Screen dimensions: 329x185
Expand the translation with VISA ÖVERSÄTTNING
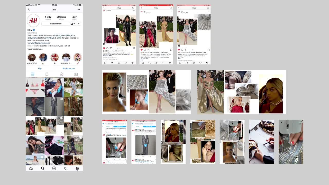click(x=35, y=49)
